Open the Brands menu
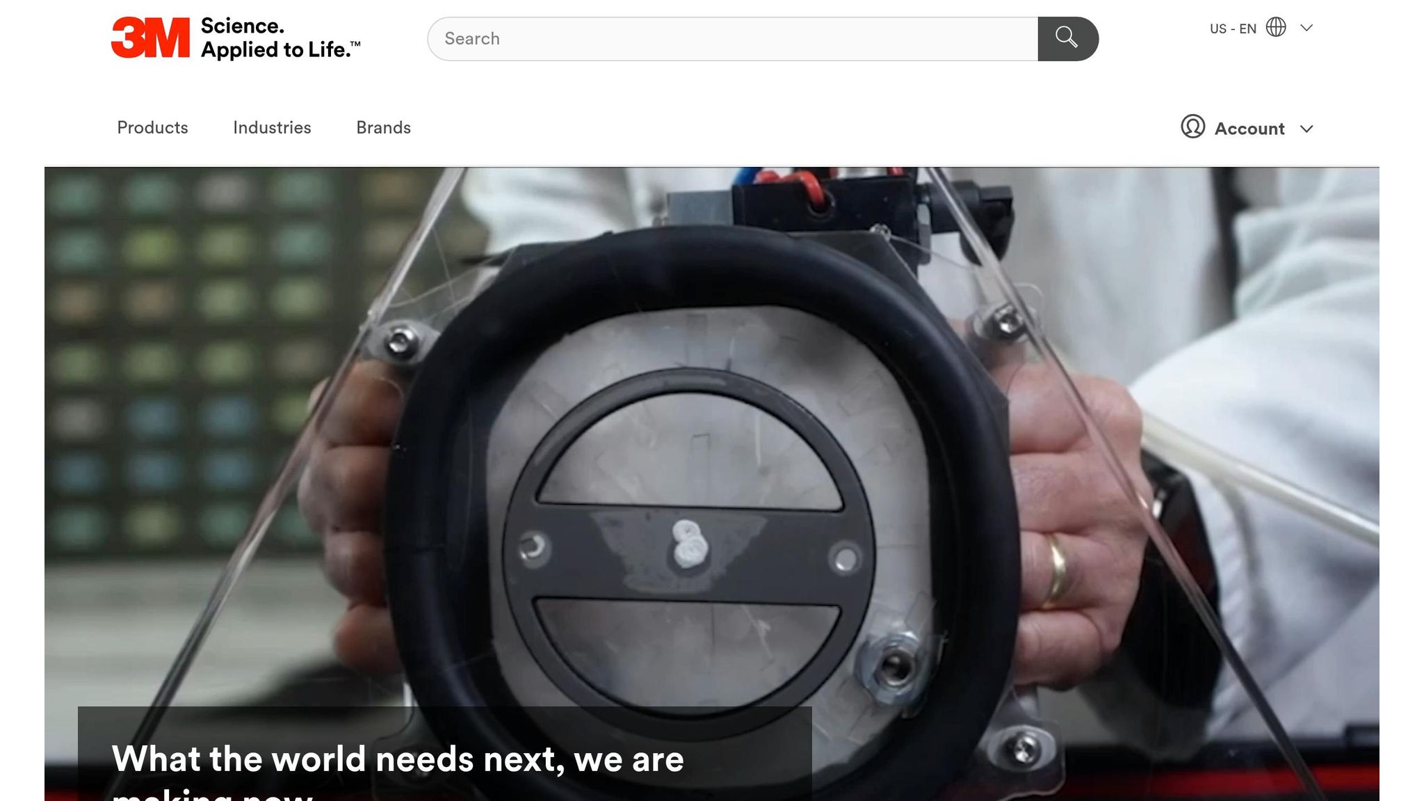Viewport: 1424px width, 801px height. pos(383,128)
